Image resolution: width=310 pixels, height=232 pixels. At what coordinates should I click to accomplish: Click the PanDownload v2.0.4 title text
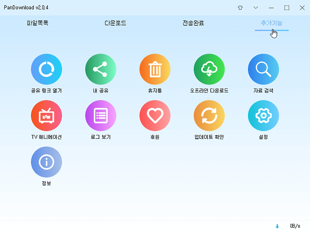(26, 7)
